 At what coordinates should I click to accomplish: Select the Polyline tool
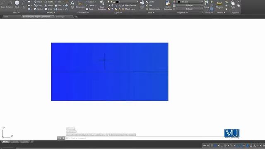(9, 5)
